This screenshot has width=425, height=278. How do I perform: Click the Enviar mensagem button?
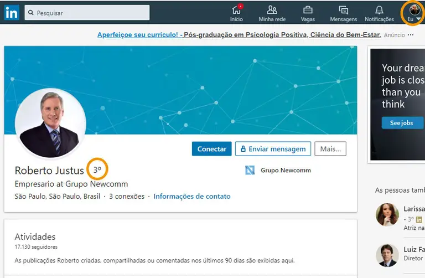(273, 148)
